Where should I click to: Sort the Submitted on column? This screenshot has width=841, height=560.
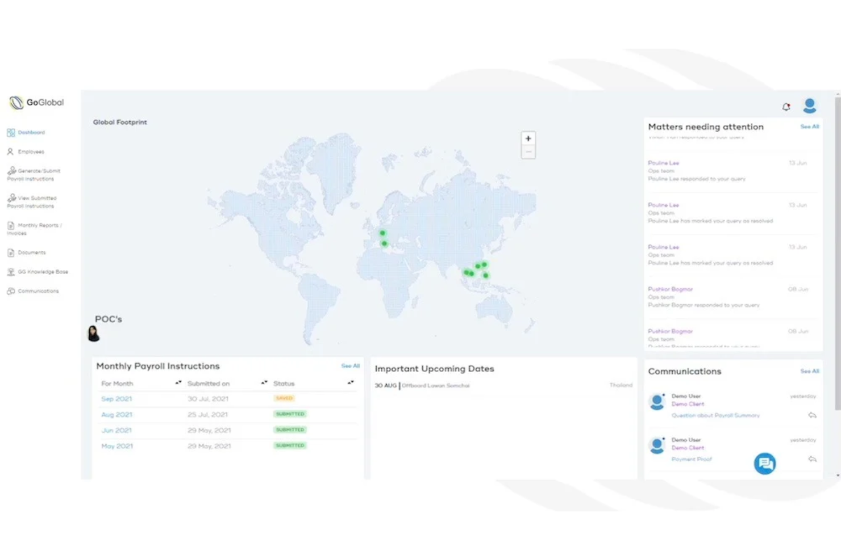coord(264,382)
